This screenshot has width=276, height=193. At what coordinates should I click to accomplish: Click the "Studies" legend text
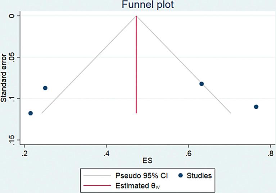click(x=199, y=176)
